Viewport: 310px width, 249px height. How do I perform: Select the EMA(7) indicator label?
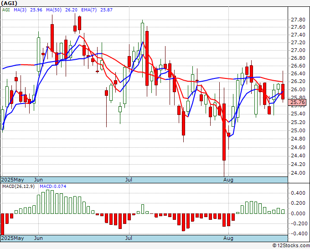coord(89,10)
